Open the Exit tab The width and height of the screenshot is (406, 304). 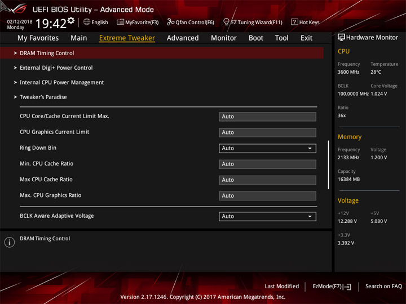306,38
